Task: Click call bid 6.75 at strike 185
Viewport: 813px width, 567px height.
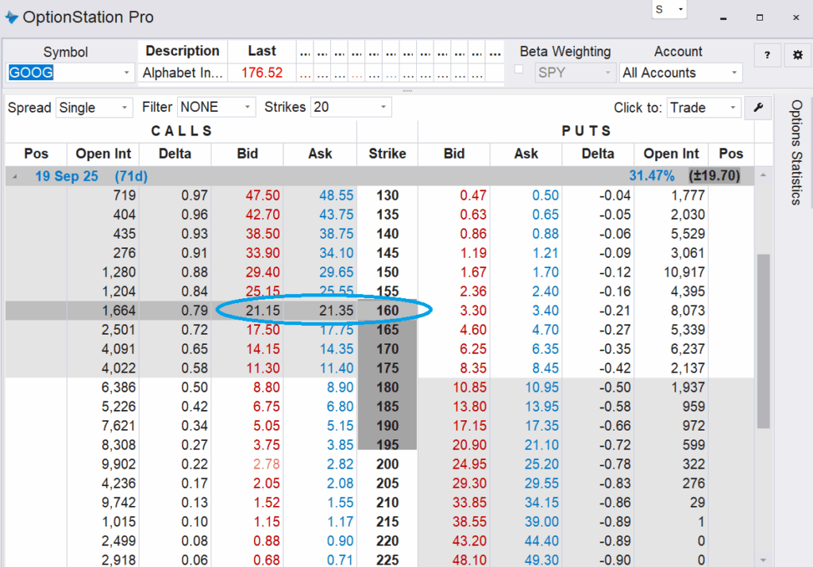Action: 266,407
